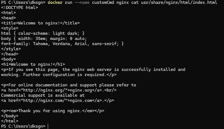Click the <!DOCTYPE html> output line
Screen dimensions: 224x129
tap(20, 7)
